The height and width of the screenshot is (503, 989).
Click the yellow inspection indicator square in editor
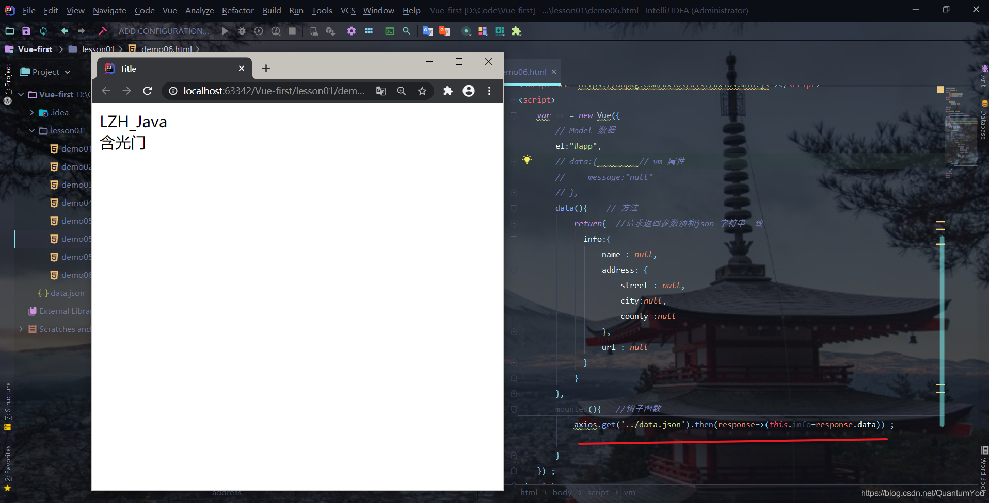pyautogui.click(x=940, y=90)
